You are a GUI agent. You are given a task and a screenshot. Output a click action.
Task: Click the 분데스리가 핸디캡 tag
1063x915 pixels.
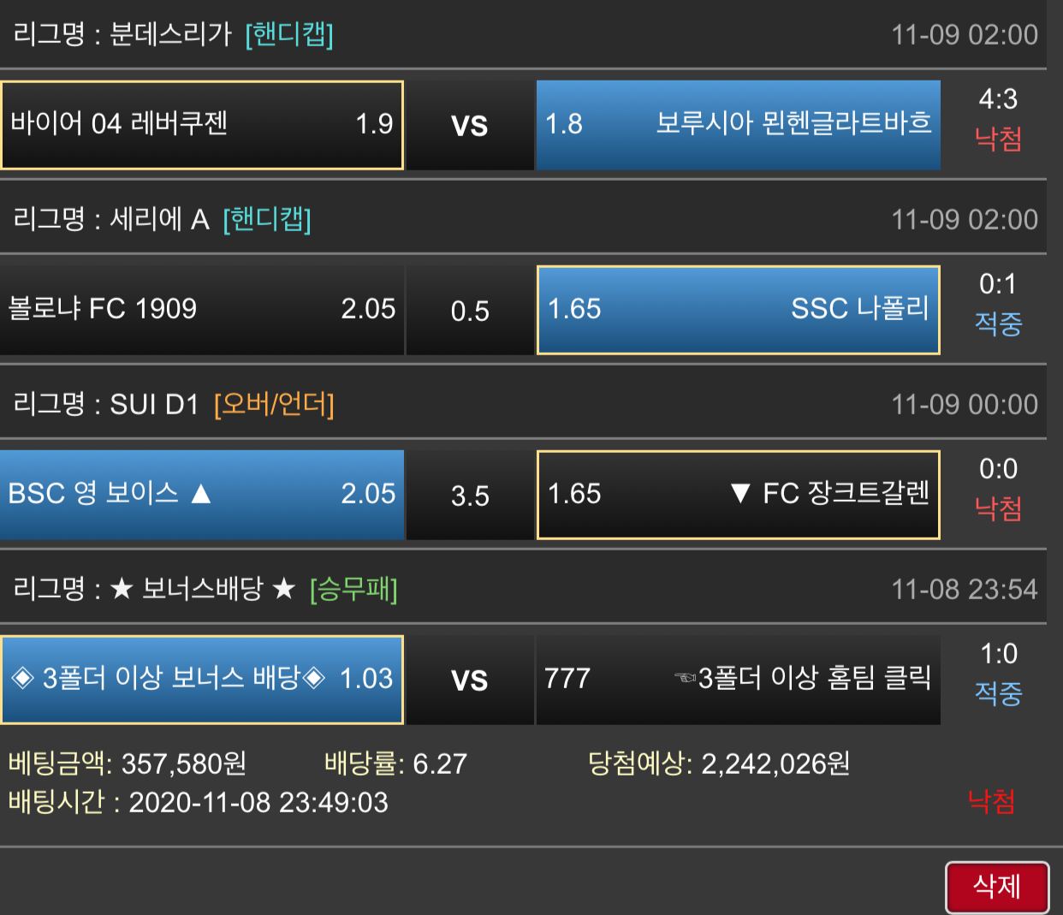coord(289,35)
